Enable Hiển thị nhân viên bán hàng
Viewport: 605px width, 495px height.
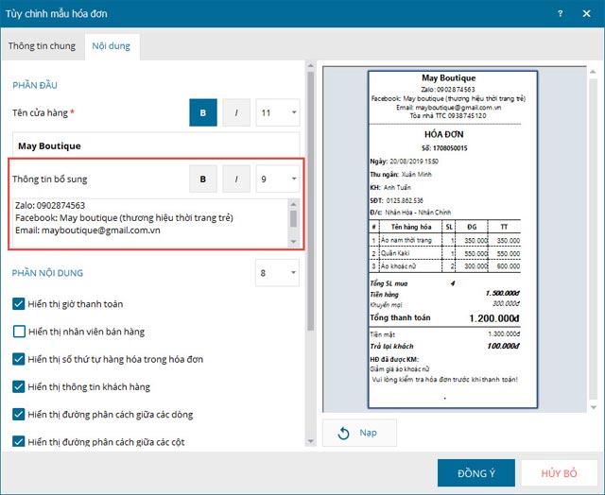coord(20,332)
